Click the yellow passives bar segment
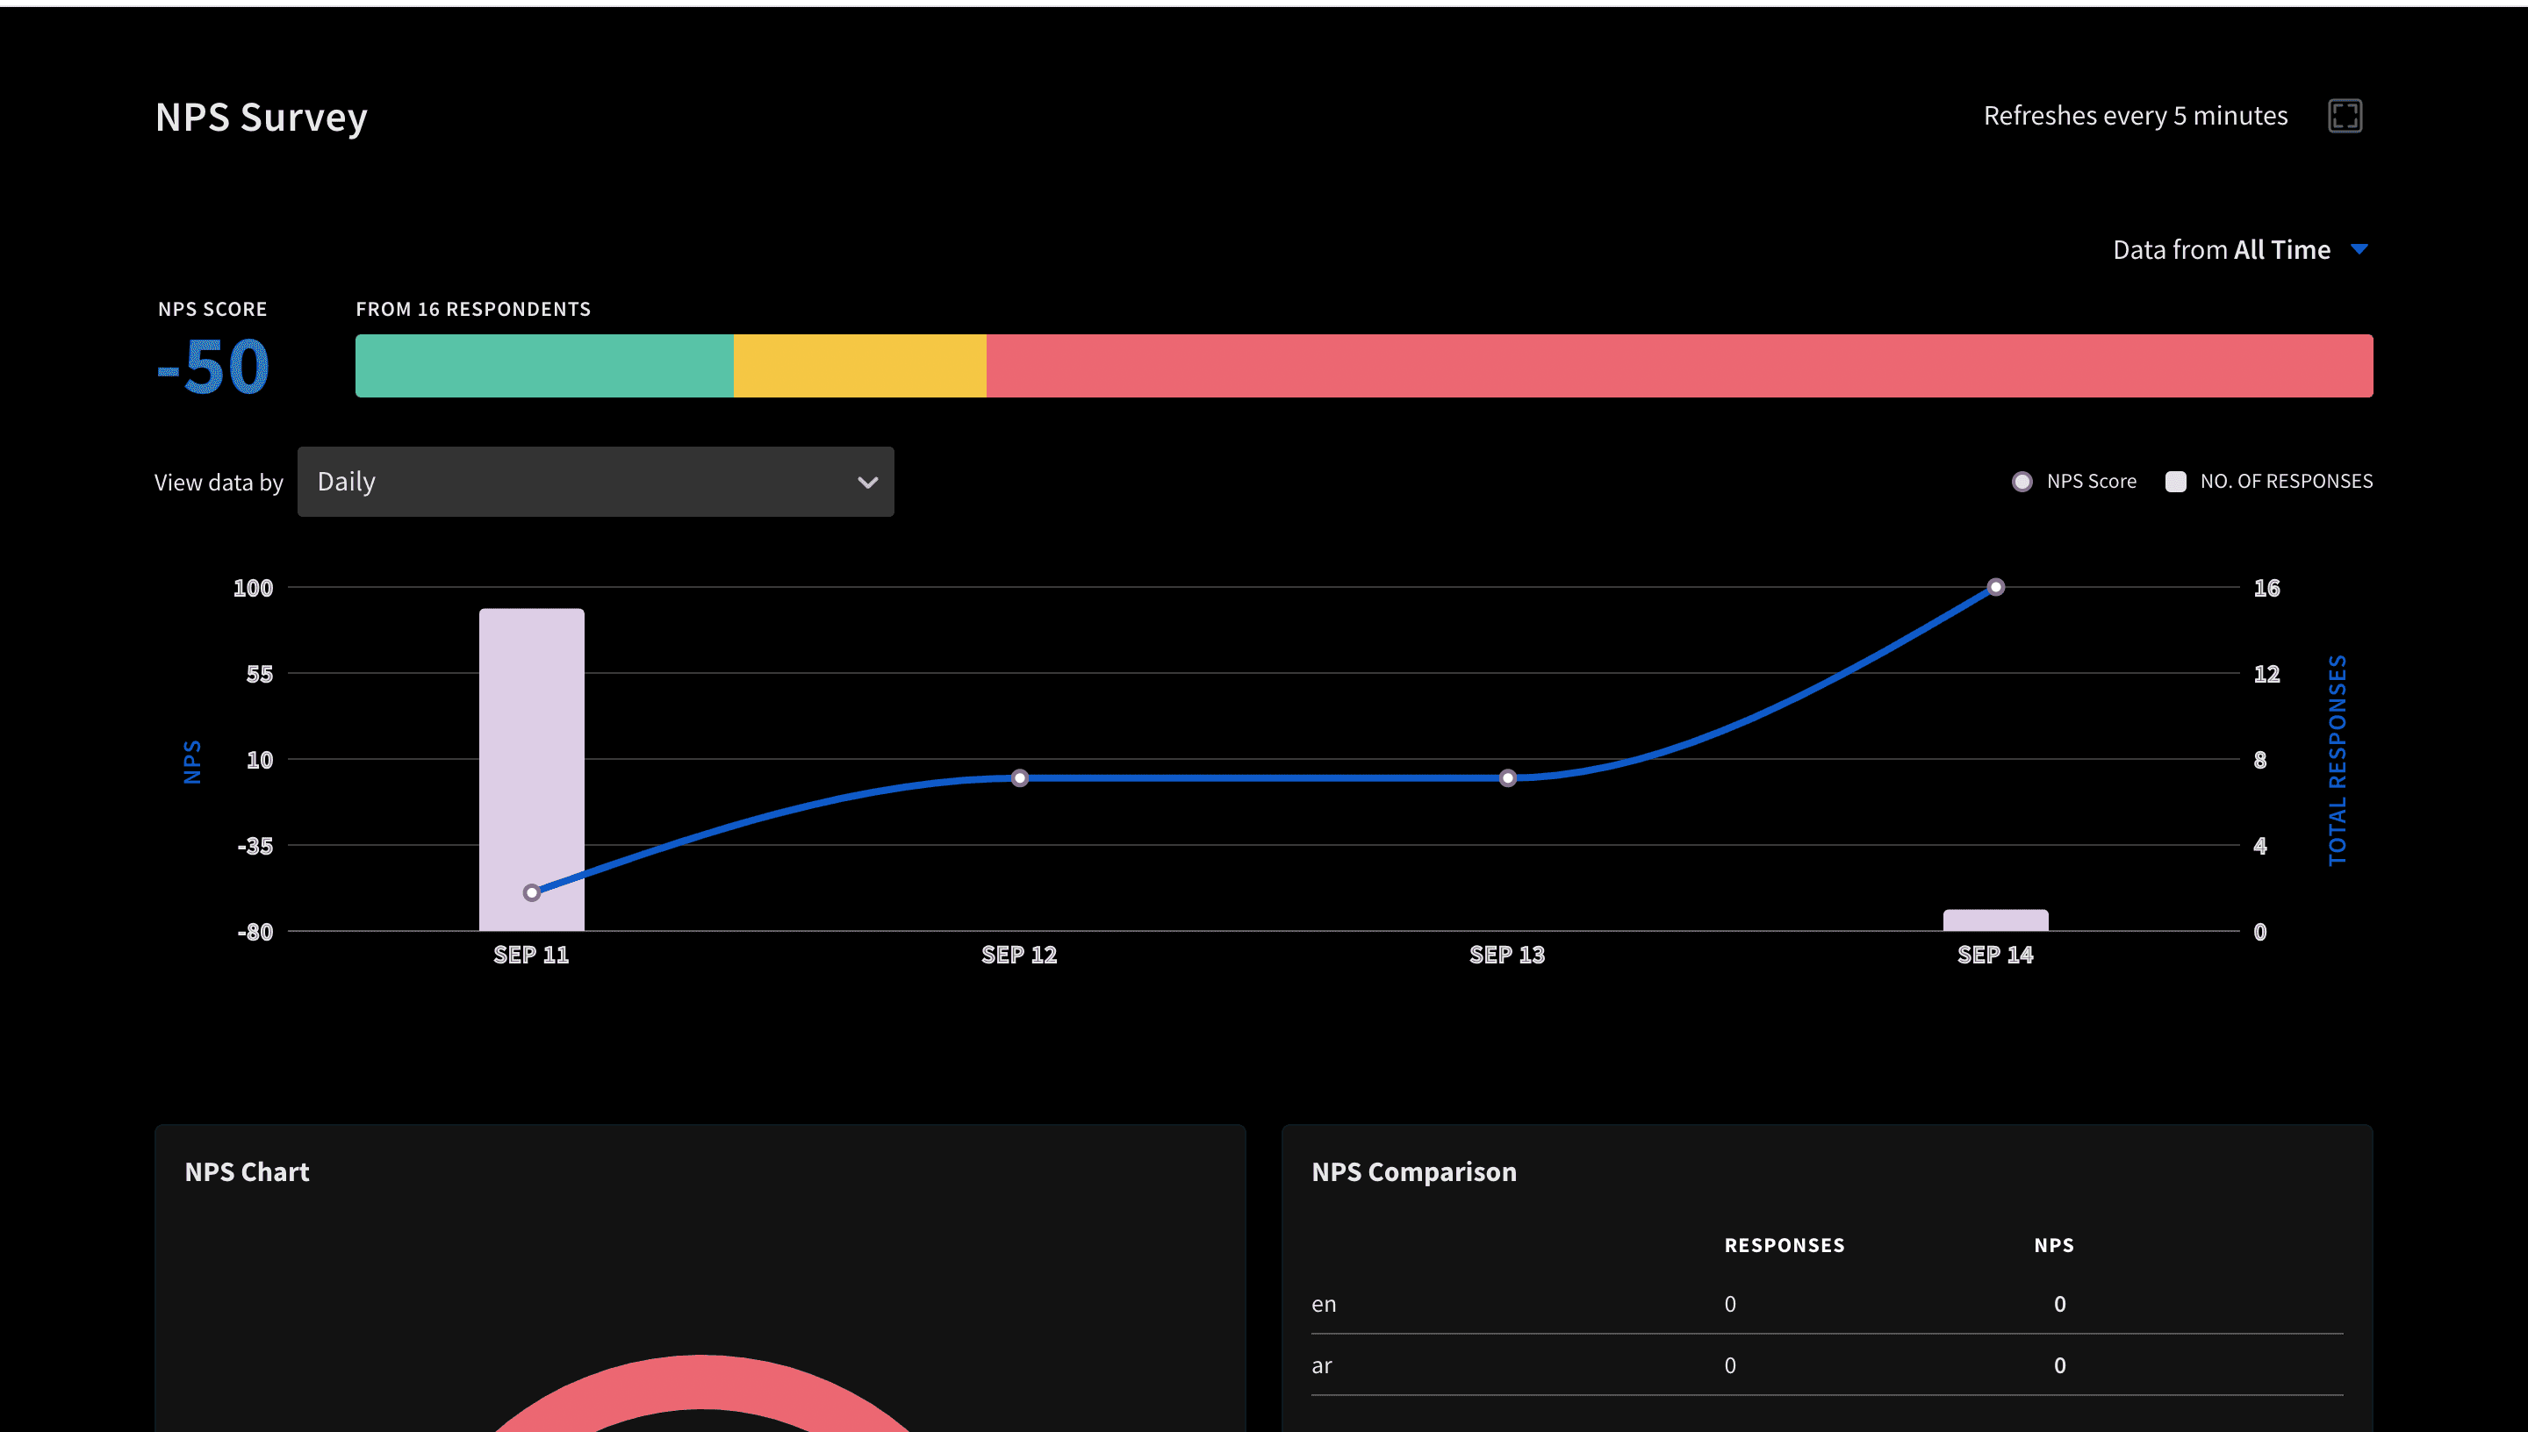Screen dimensions: 2528x1432 pos(859,366)
